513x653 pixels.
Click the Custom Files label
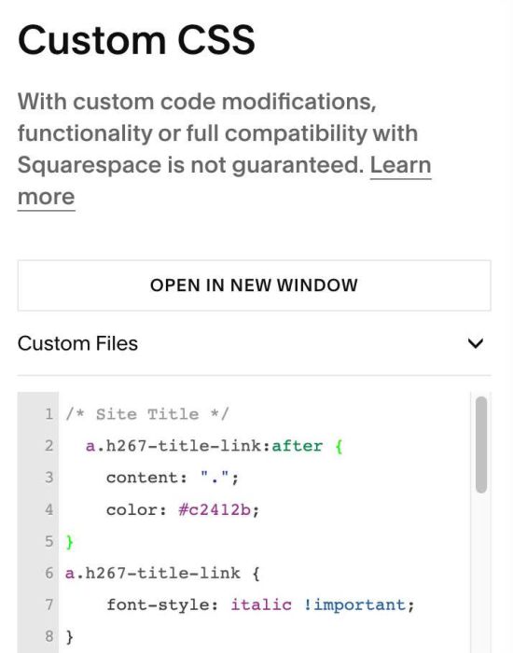pyautogui.click(x=77, y=344)
